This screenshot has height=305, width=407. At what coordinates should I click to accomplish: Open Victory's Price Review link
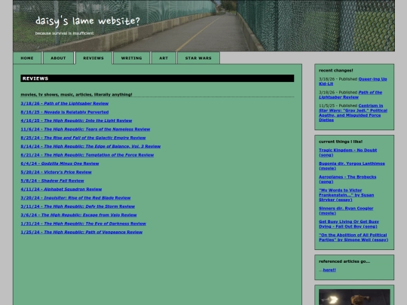tap(56, 172)
